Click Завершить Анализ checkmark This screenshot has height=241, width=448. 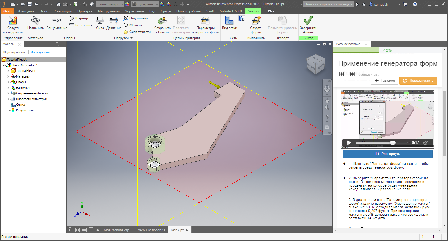coord(308,25)
